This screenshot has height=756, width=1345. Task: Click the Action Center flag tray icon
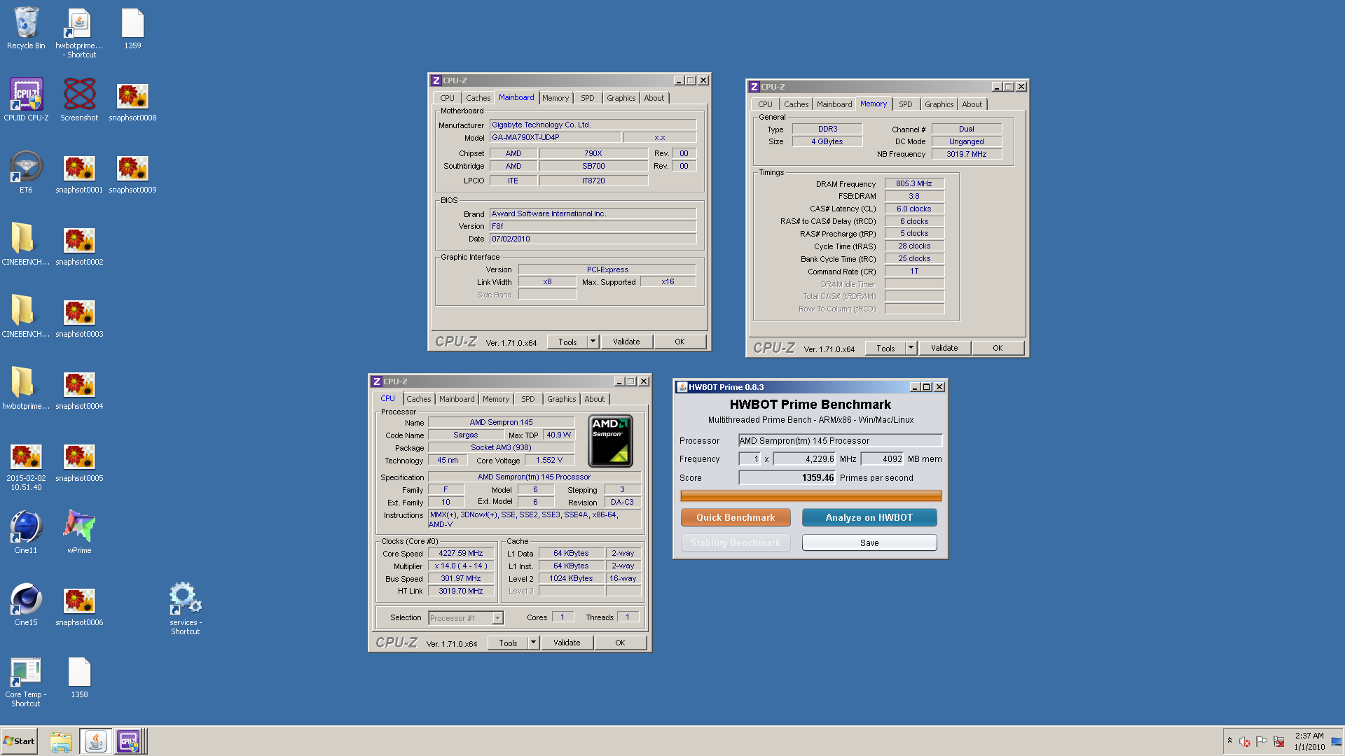coord(1261,741)
